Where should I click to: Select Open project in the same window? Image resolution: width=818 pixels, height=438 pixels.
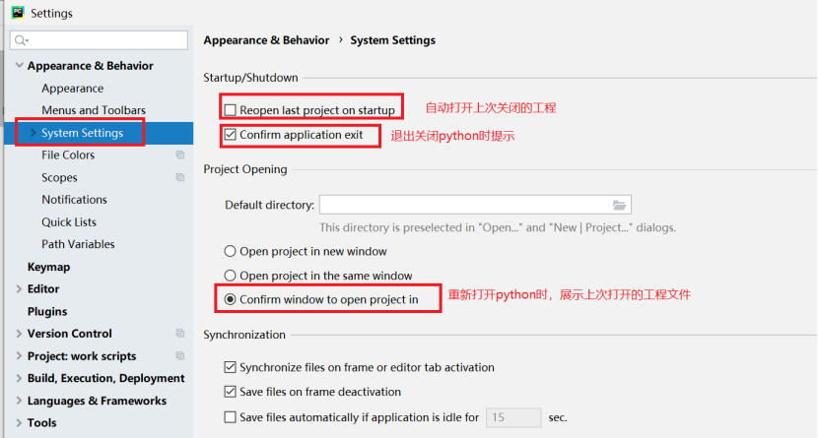coord(230,276)
